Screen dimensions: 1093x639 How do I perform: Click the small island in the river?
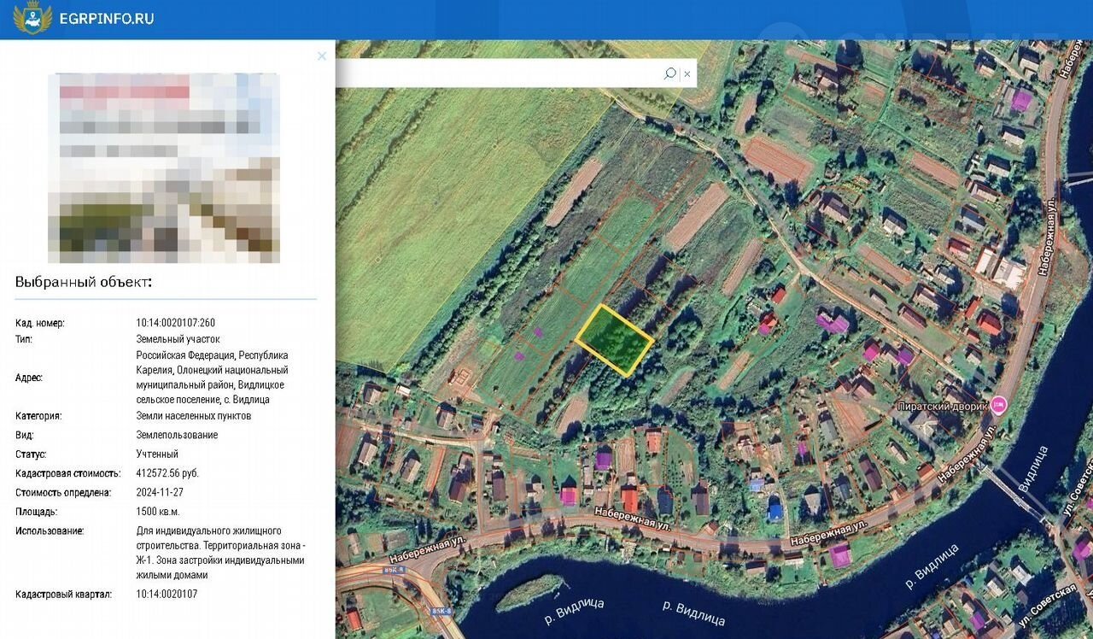(529, 591)
